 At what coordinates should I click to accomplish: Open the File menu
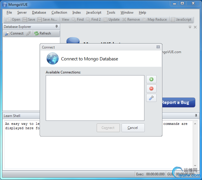pos(9,12)
